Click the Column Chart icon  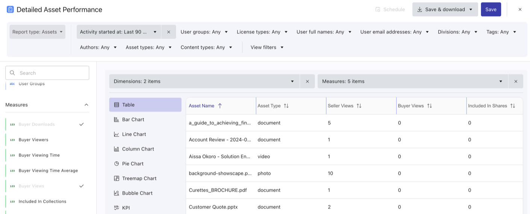117,149
